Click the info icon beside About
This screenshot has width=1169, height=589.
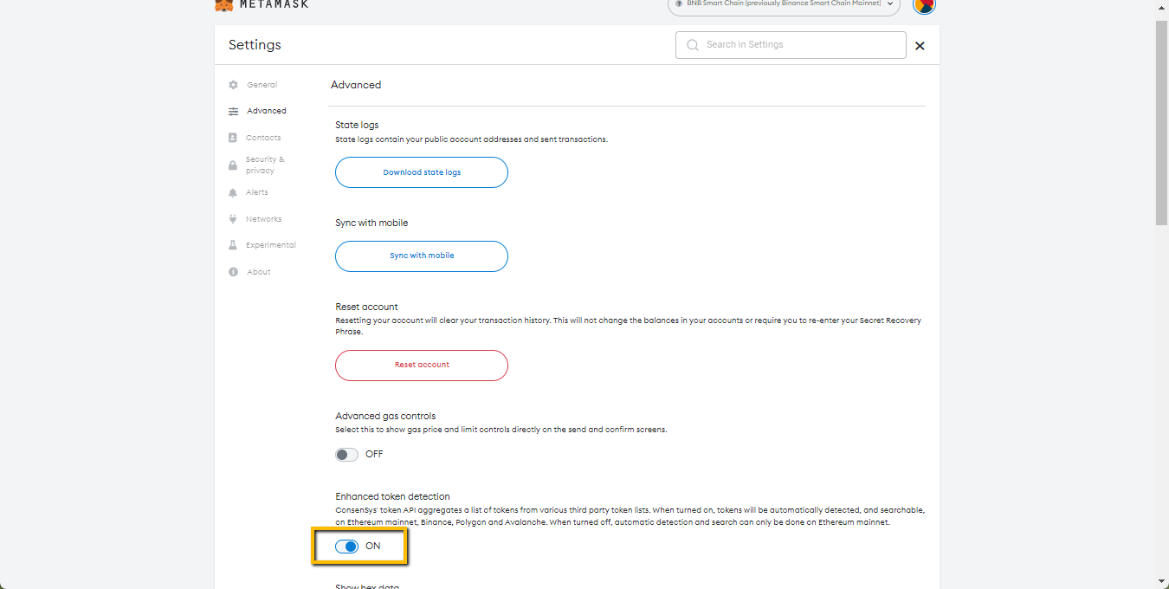point(233,272)
